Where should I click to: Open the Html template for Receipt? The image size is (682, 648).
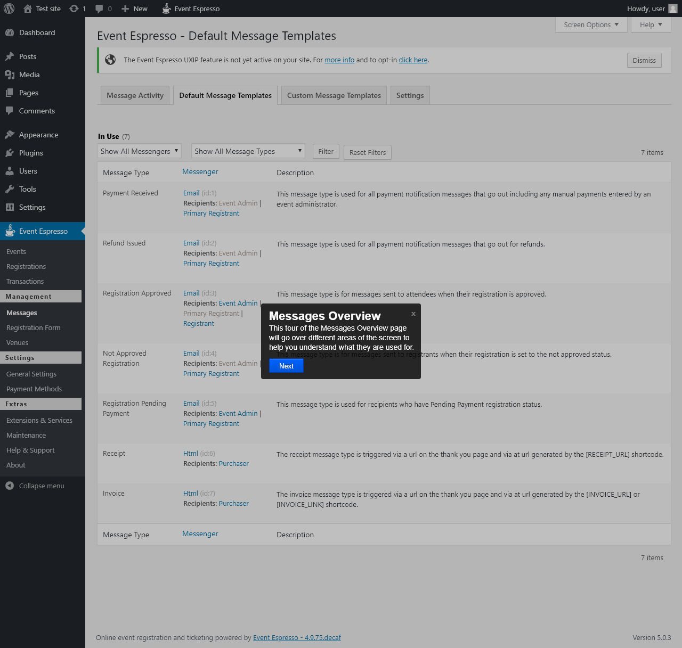(x=191, y=453)
